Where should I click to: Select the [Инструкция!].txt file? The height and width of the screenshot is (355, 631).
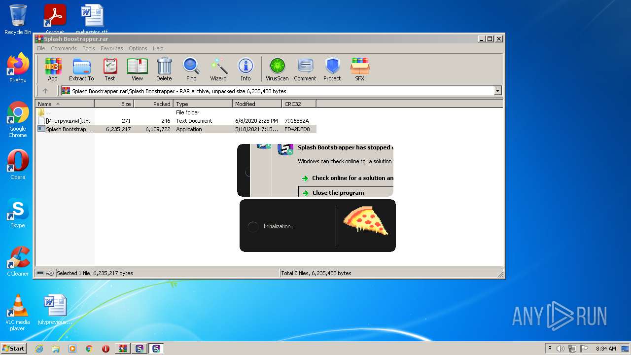[175, 121]
